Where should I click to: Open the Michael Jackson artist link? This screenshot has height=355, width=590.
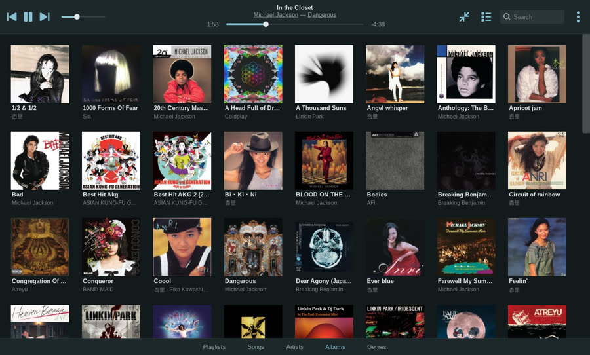click(x=276, y=14)
